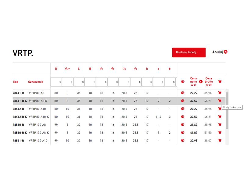The width and height of the screenshot is (244, 183).
Task: Open the h column filter dropdown
Action: coord(147,82)
